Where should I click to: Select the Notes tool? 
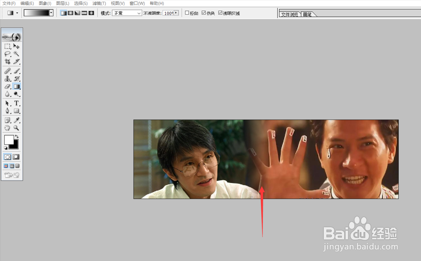7,120
